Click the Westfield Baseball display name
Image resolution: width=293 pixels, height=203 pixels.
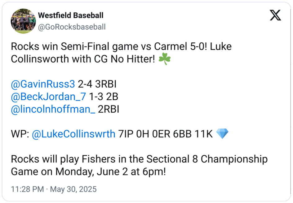pos(71,15)
